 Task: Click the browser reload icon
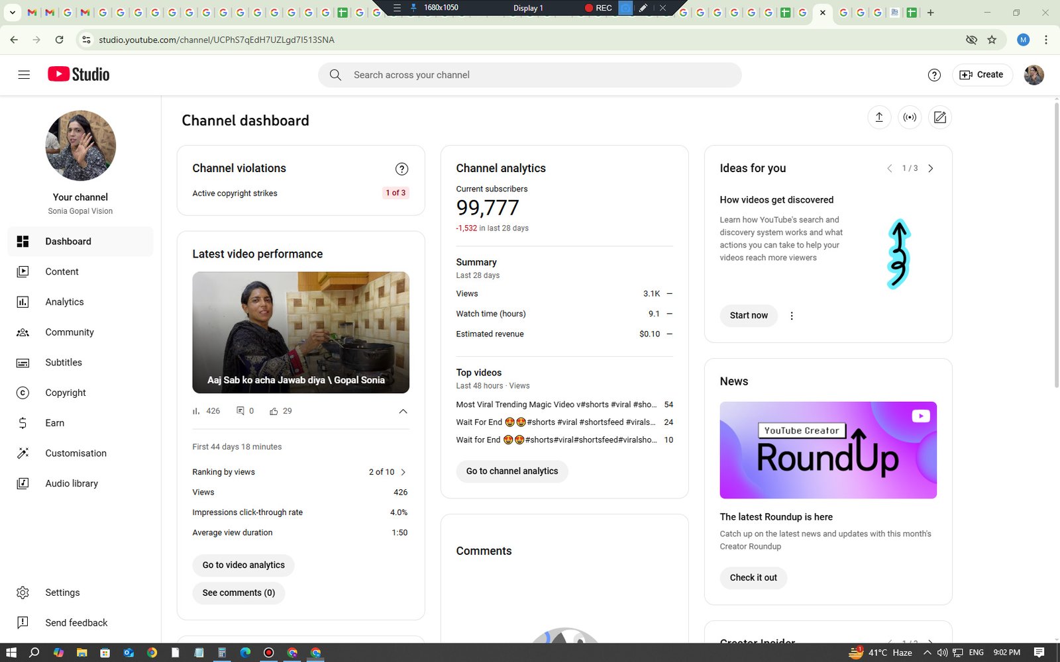point(59,40)
